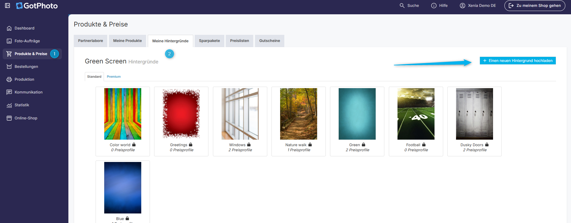Open the Meine Produkte tab

[x=128, y=41]
